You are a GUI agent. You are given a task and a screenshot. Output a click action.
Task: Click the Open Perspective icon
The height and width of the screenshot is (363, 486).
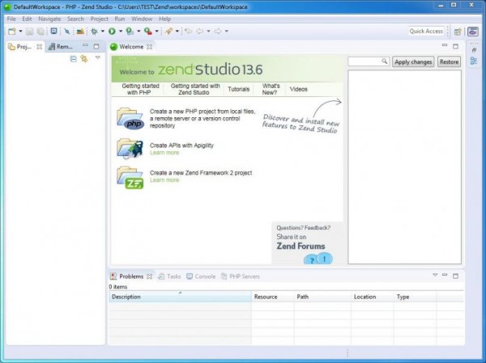pyautogui.click(x=458, y=32)
